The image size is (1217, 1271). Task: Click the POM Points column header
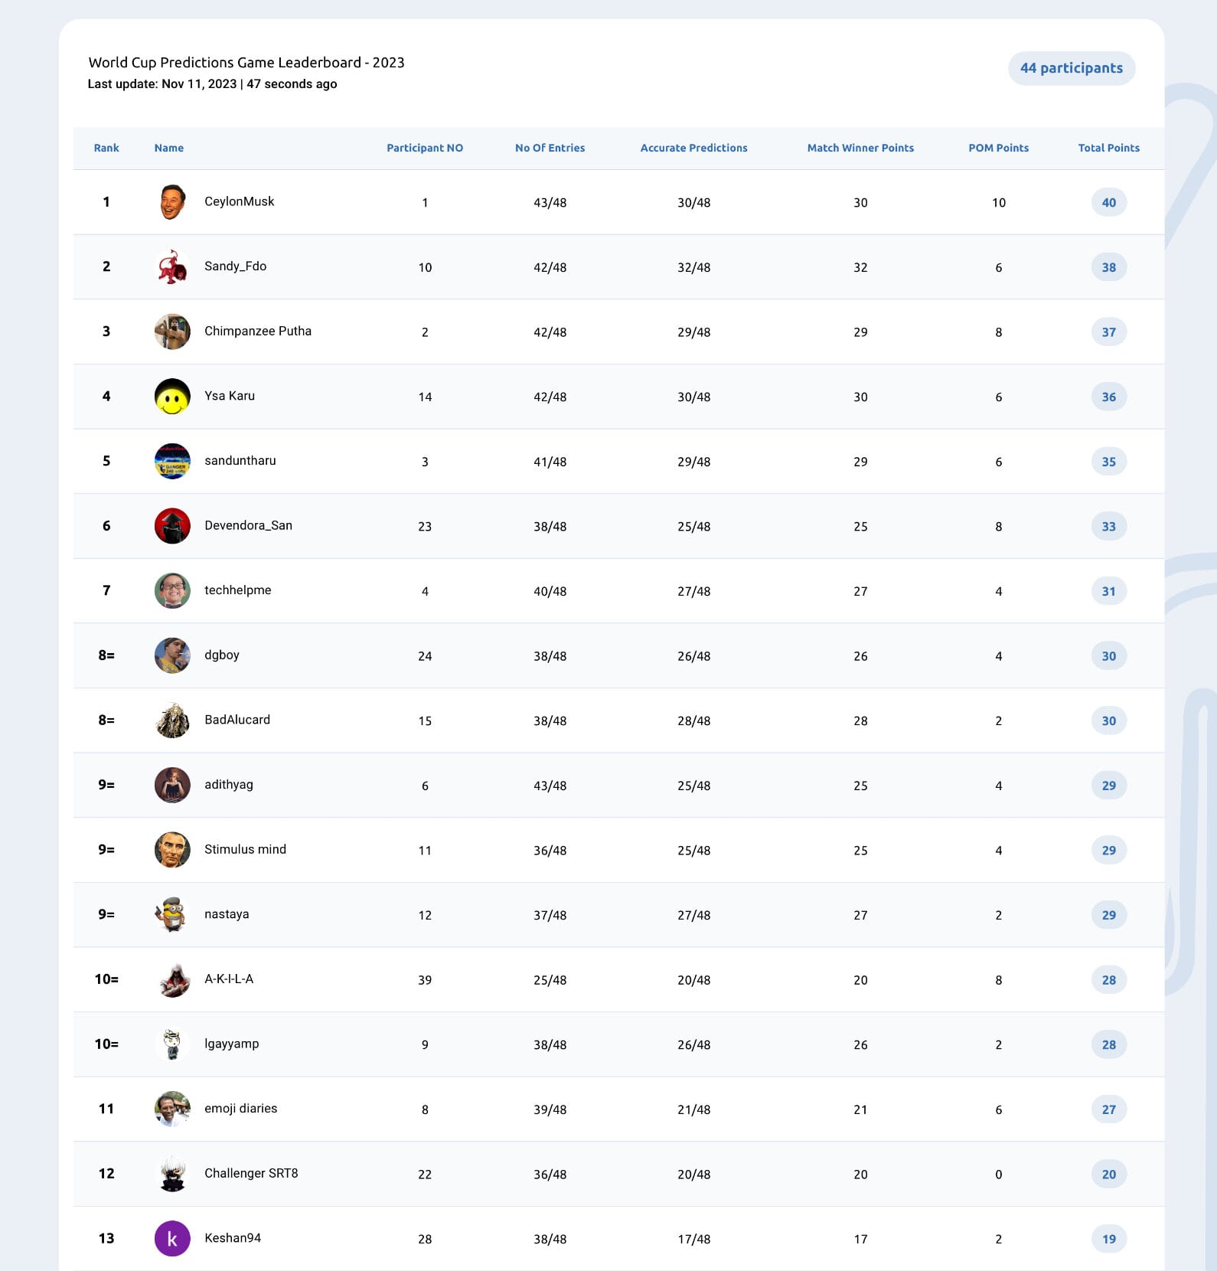pos(998,148)
